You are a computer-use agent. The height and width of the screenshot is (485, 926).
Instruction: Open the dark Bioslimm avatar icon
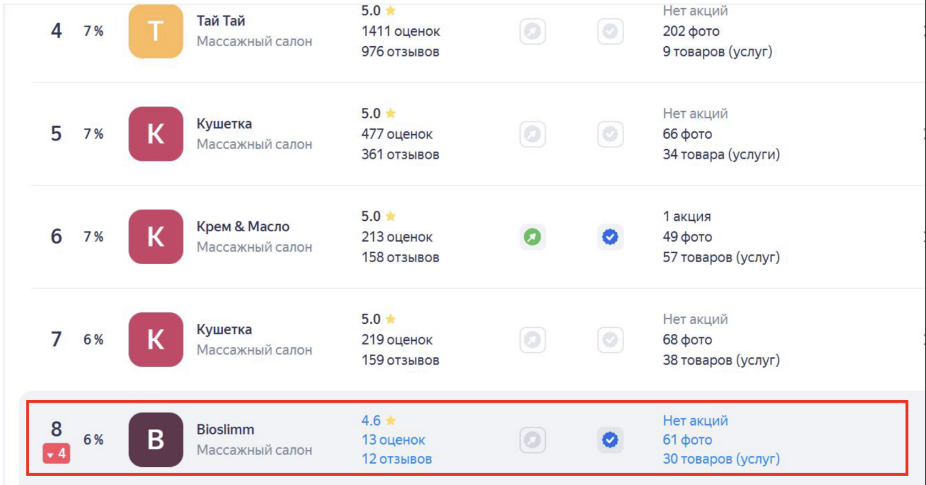155,440
